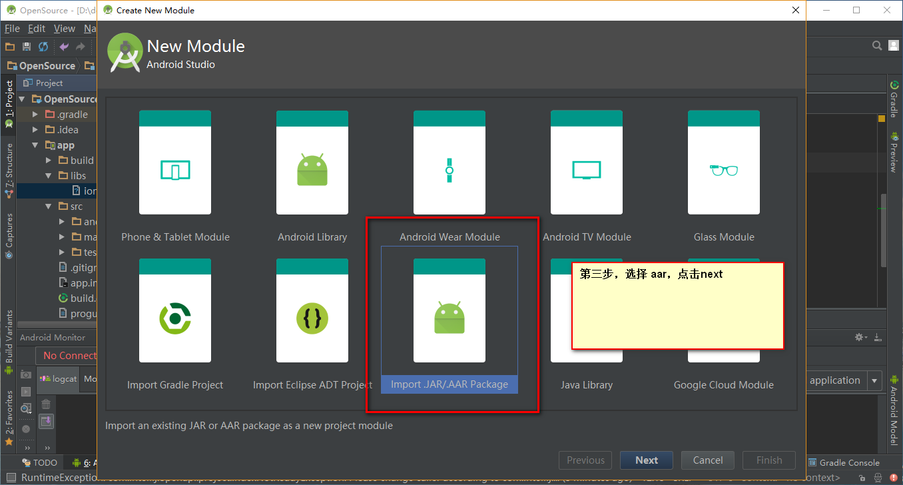
Task: Click the screen capture camera icon
Action: click(x=26, y=374)
